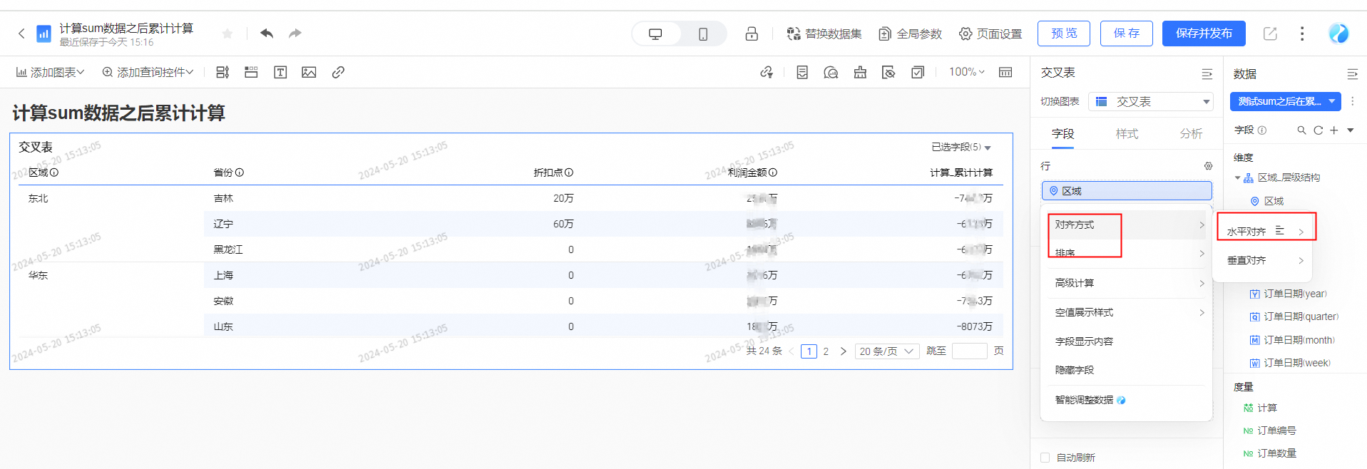Image resolution: width=1367 pixels, height=469 pixels.
Task: Click the redo arrow icon
Action: [x=295, y=33]
